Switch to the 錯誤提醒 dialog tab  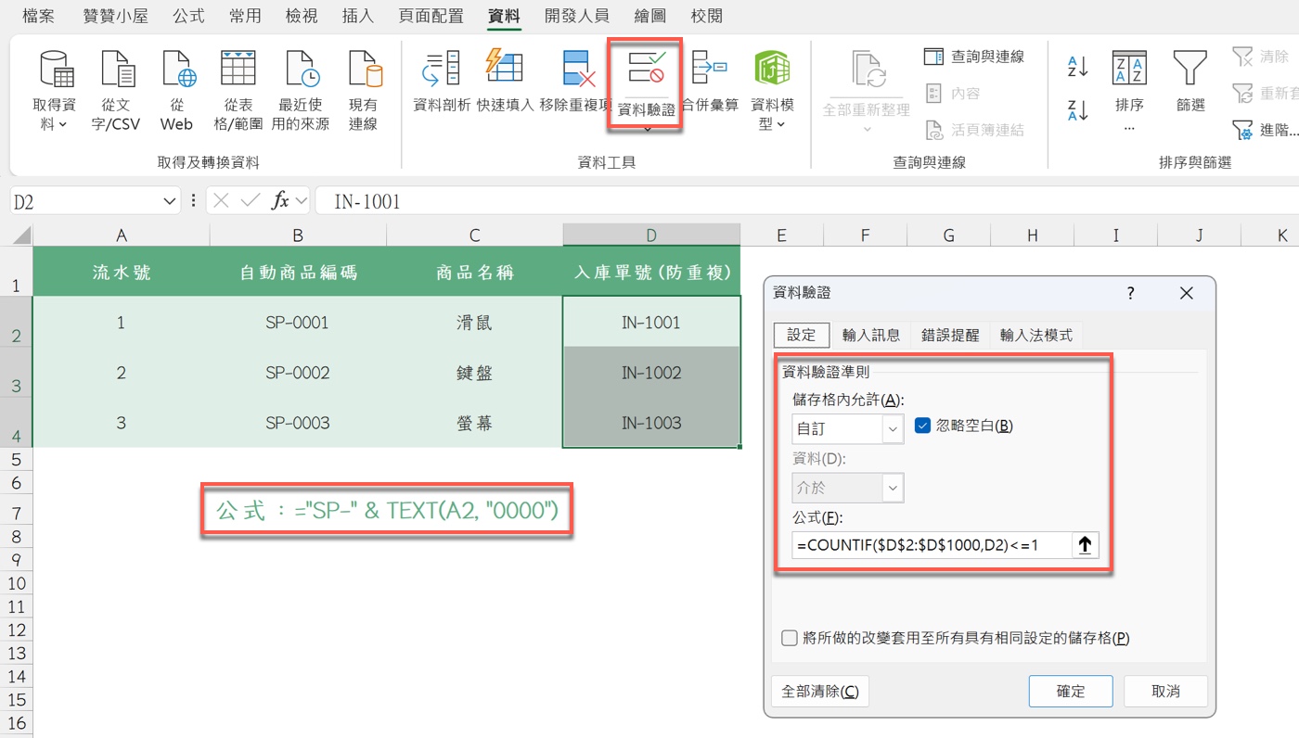click(x=950, y=335)
